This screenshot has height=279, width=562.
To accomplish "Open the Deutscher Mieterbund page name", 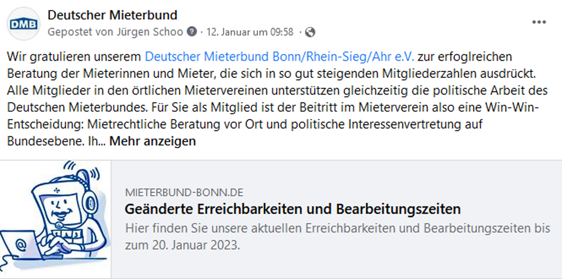I will click(112, 14).
